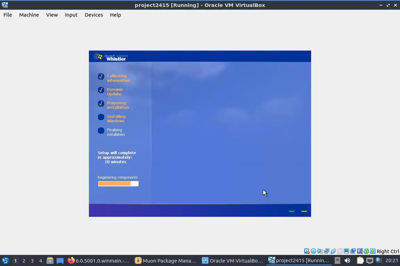Click the Whistler logo in setup header
The height and width of the screenshot is (266, 400).
[x=110, y=57]
